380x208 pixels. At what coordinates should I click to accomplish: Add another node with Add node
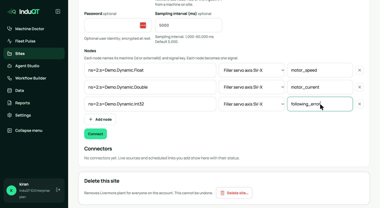100,120
